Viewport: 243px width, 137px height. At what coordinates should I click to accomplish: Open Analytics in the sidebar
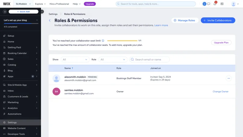tap(20, 108)
